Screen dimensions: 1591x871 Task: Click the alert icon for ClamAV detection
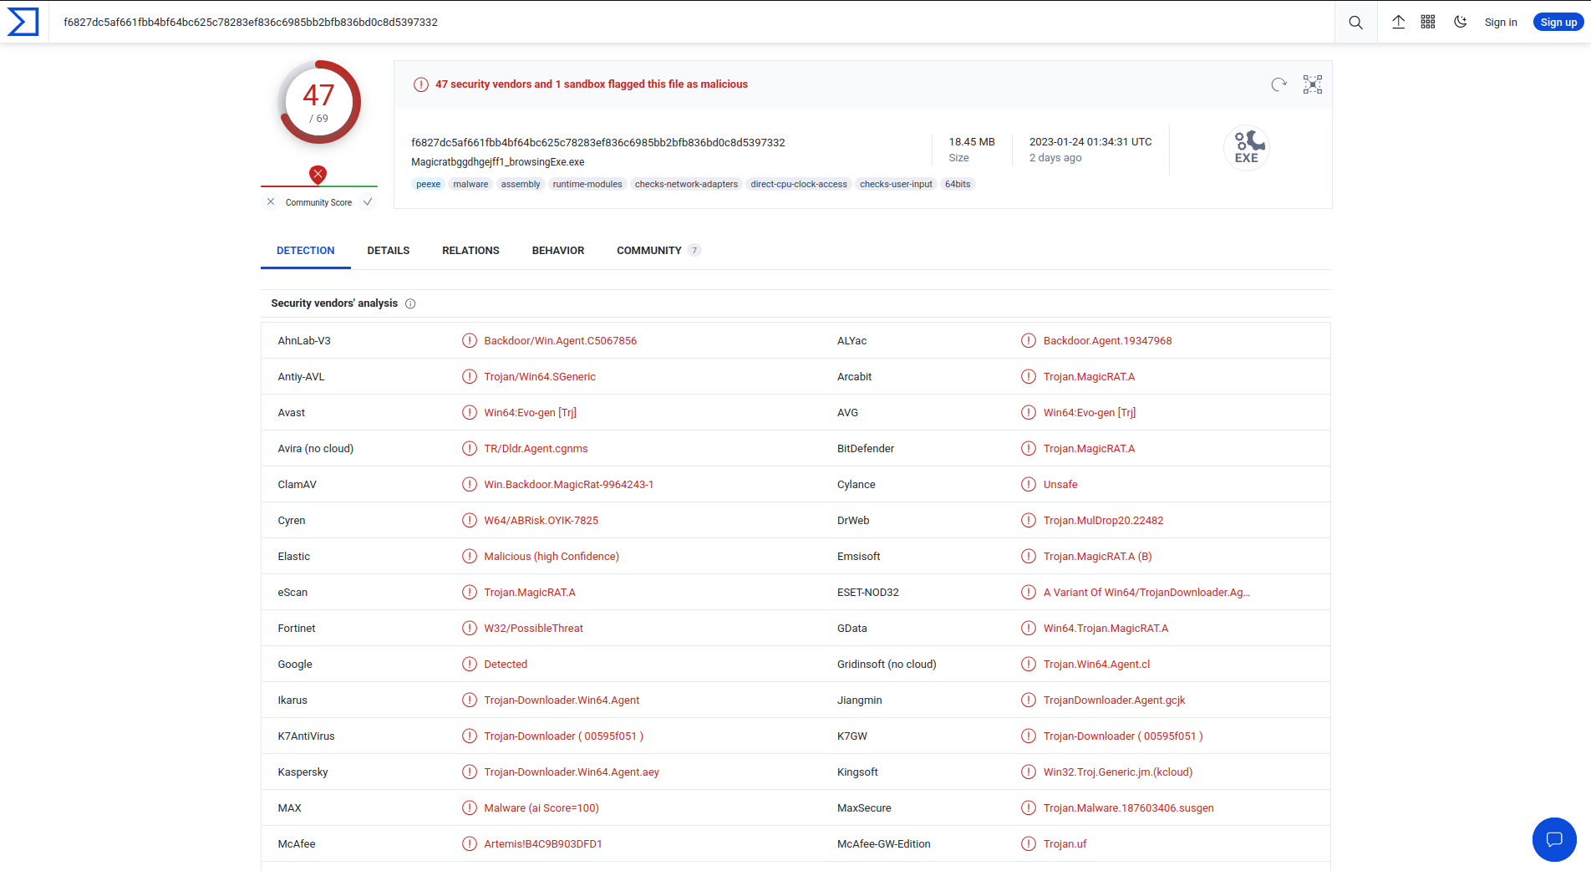pos(470,484)
